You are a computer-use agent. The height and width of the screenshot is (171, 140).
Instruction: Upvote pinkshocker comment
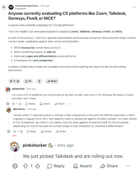pyautogui.click(x=26, y=166)
